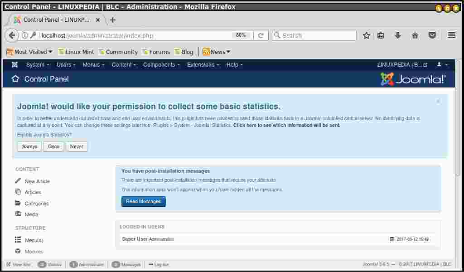Open the Components menu
The width and height of the screenshot is (464, 272).
tap(161, 65)
